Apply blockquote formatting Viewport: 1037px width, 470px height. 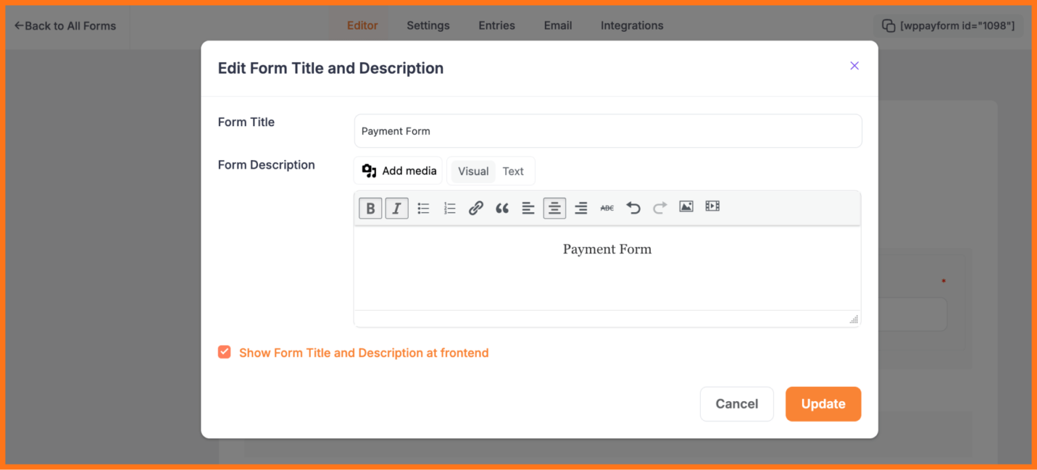point(502,208)
